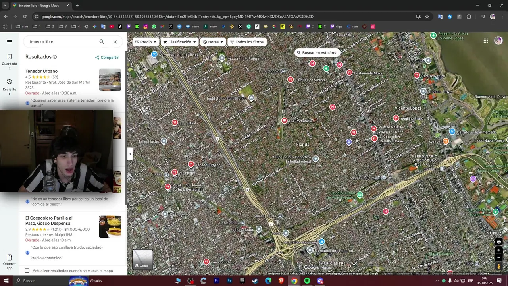Open the Google account avatar
Viewport: 508px width, 286px height.
click(x=498, y=41)
